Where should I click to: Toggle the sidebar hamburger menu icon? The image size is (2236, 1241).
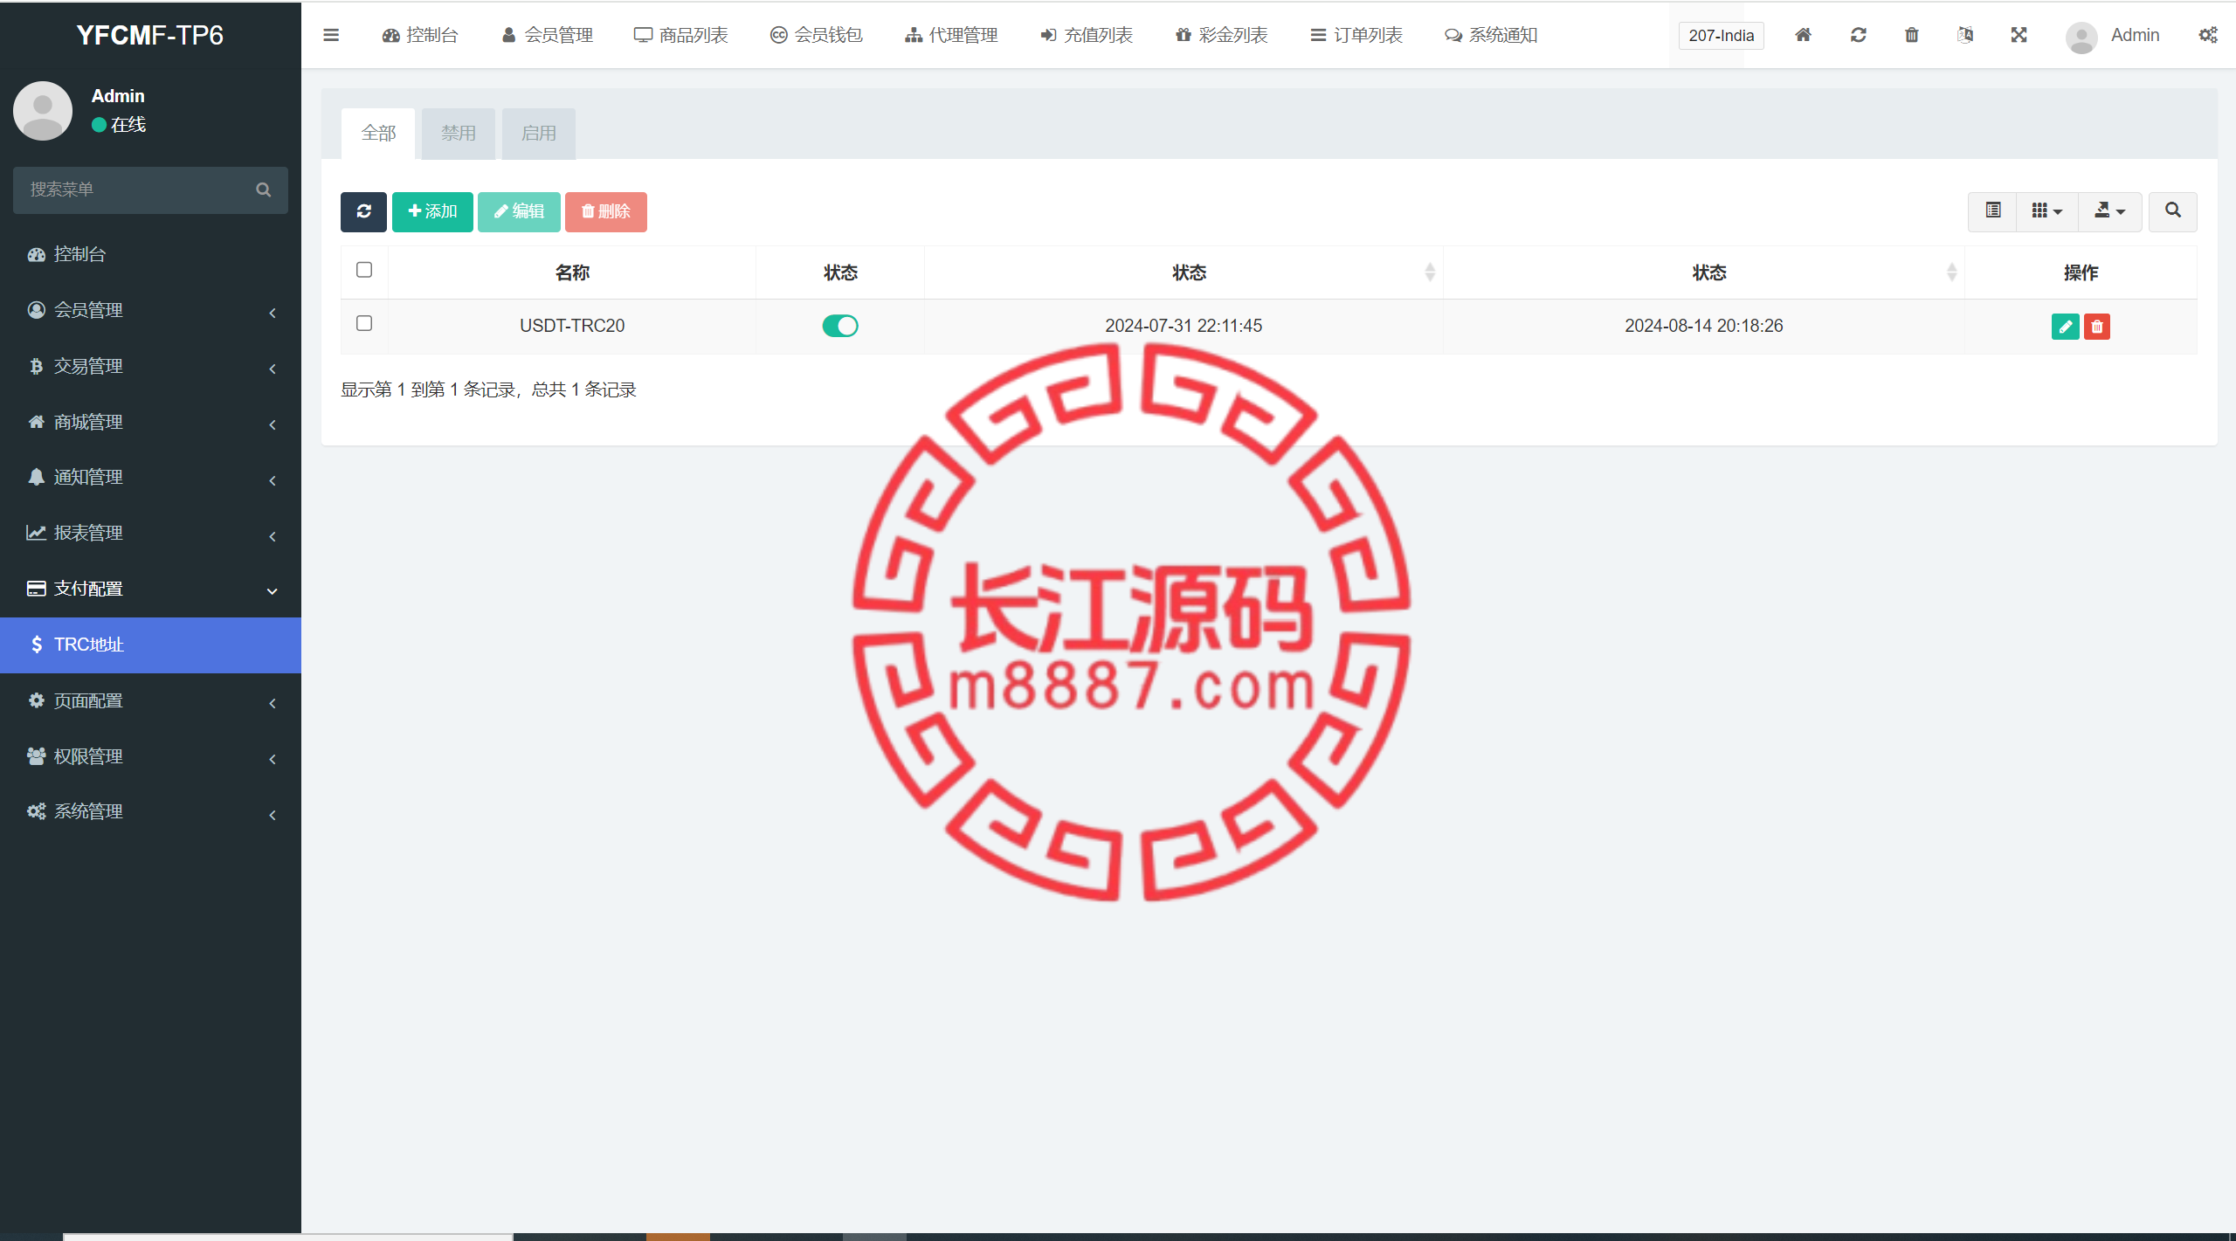tap(330, 35)
